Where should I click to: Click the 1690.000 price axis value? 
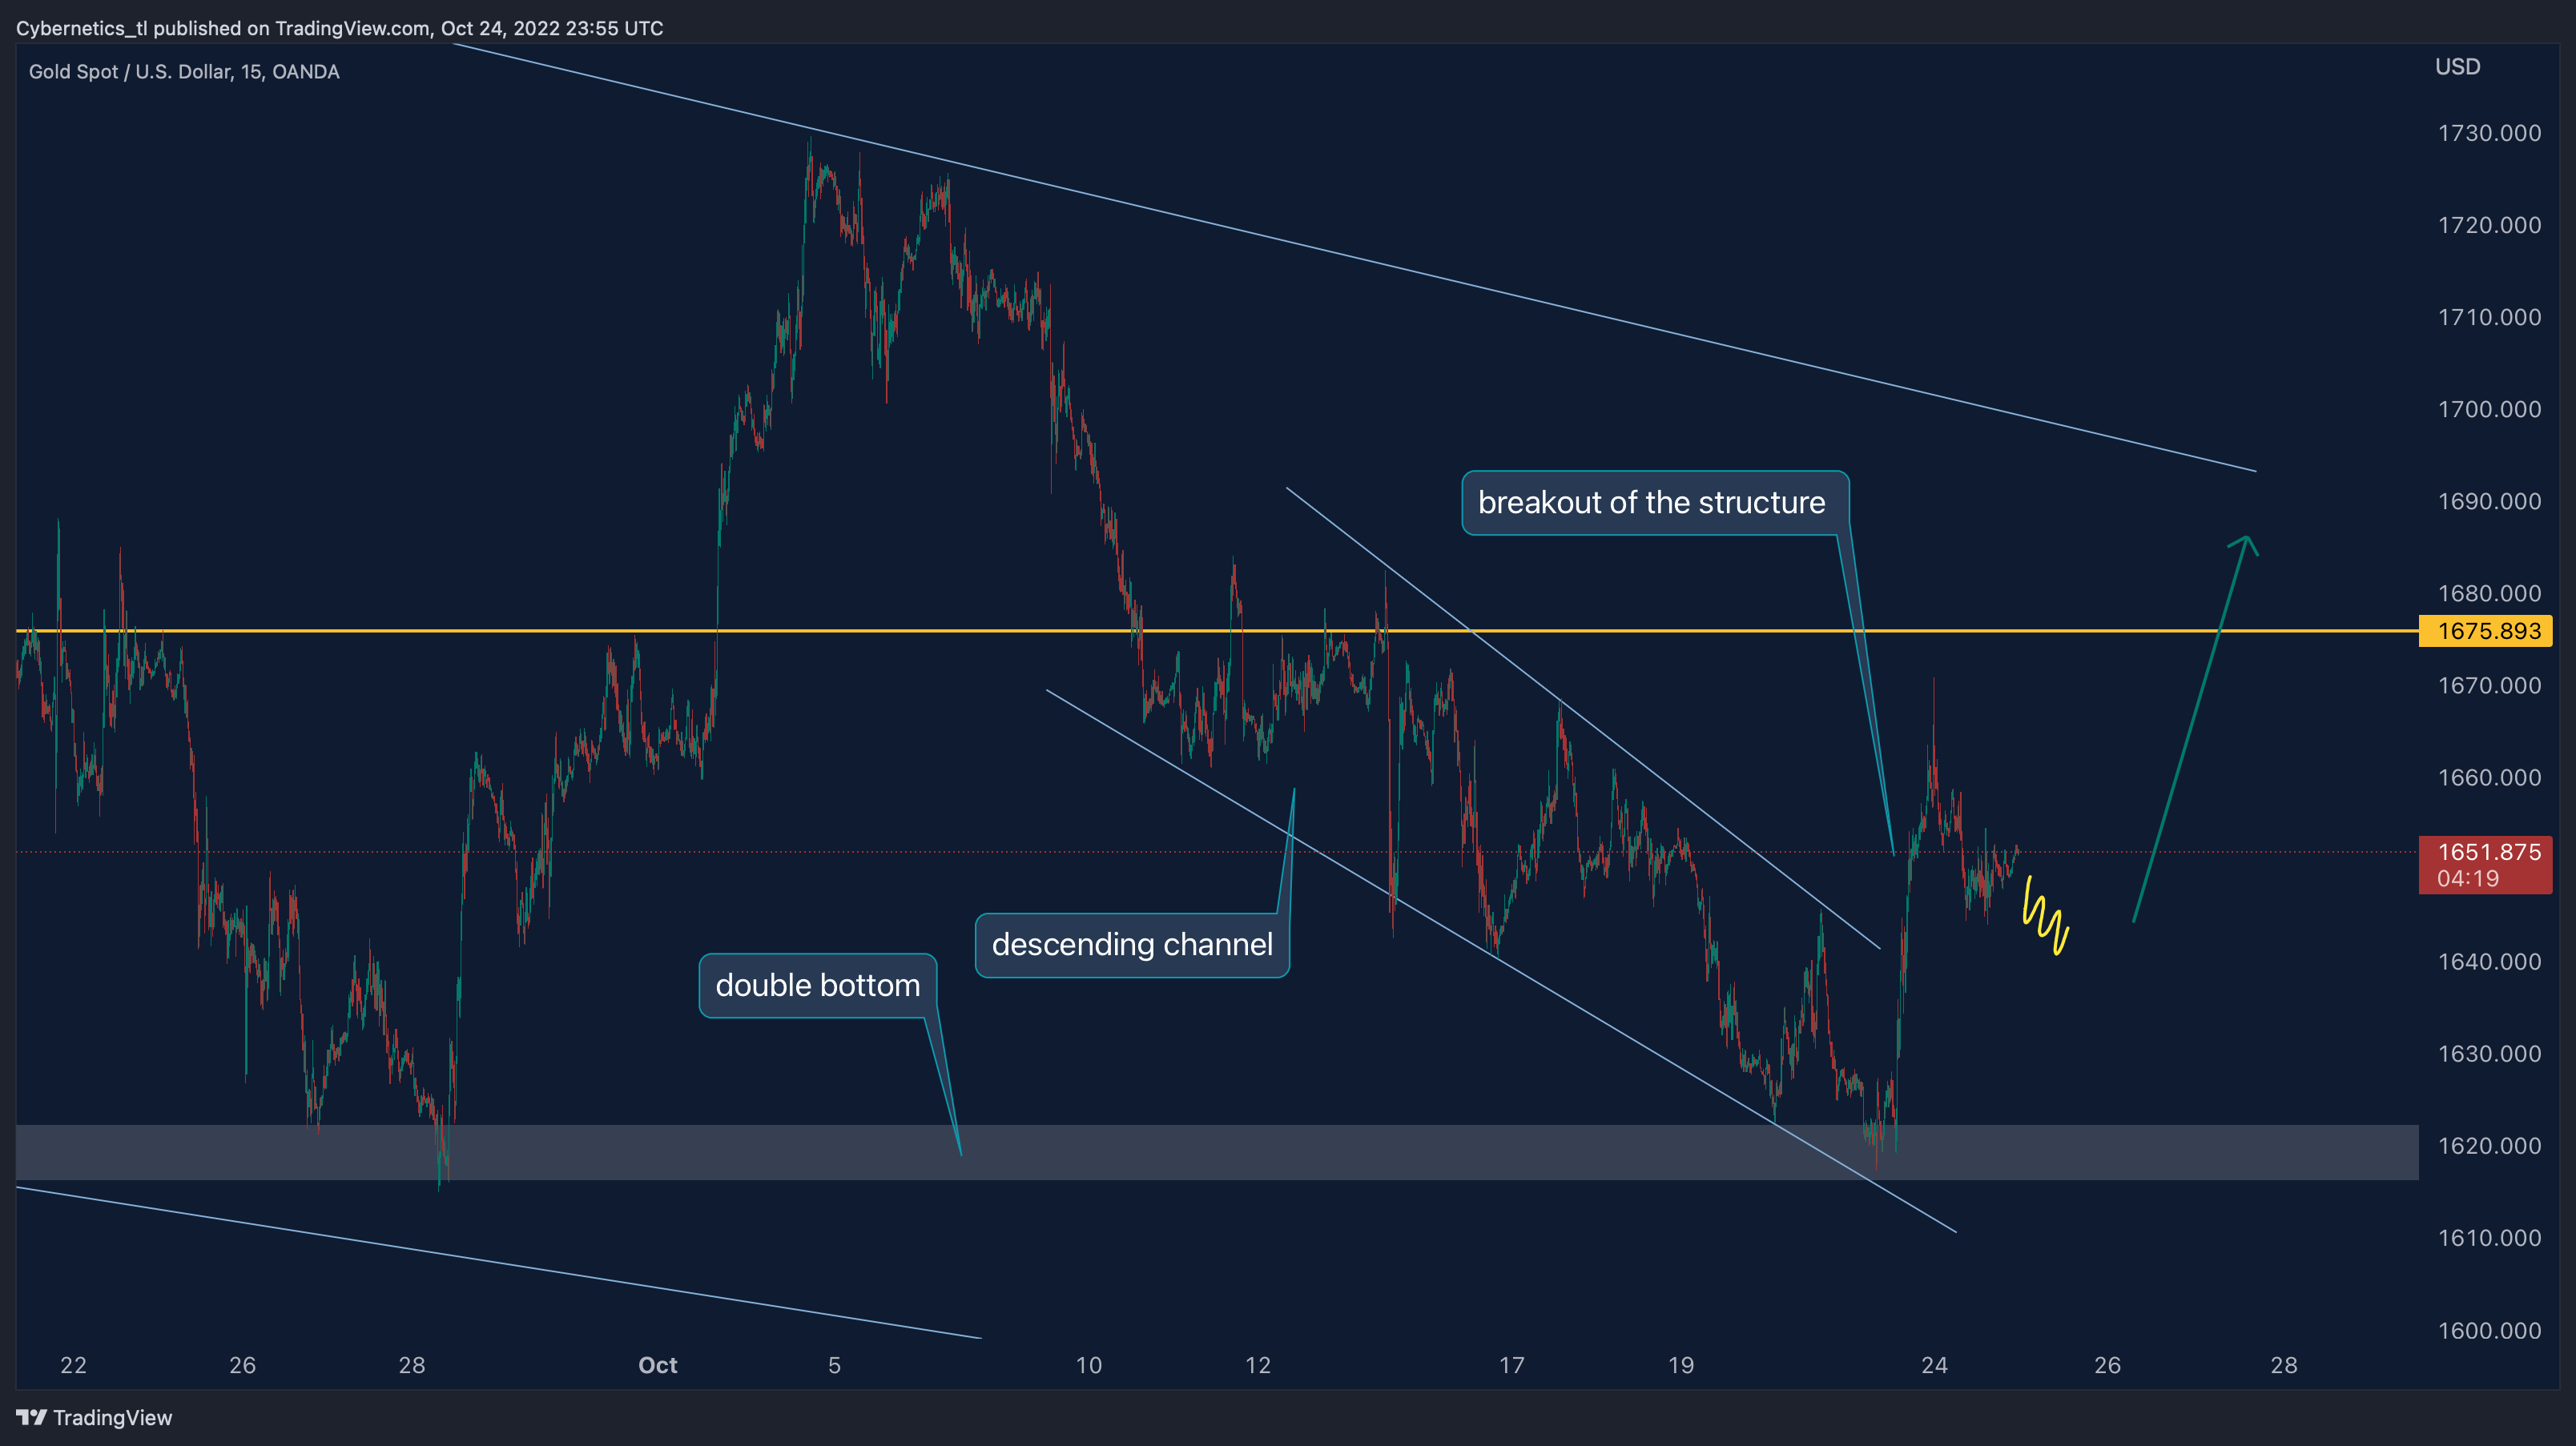(2489, 500)
